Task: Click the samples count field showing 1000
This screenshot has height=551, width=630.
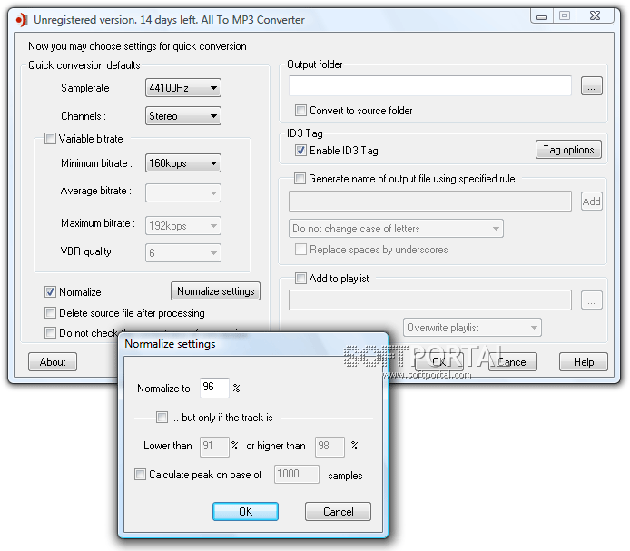Action: 297,474
